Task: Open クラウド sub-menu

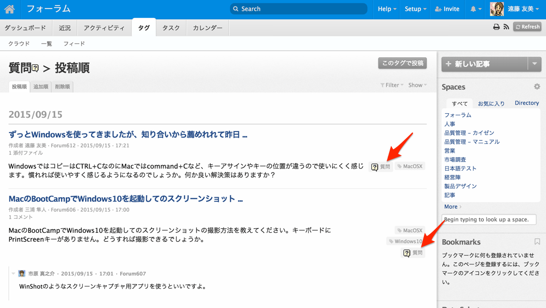Action: (x=19, y=44)
